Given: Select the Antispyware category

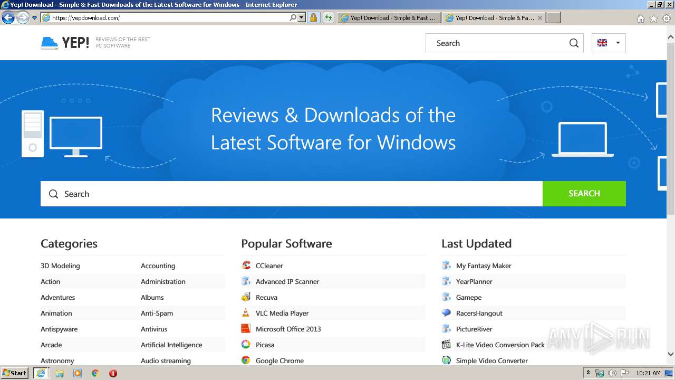Looking at the screenshot, I should (x=59, y=329).
